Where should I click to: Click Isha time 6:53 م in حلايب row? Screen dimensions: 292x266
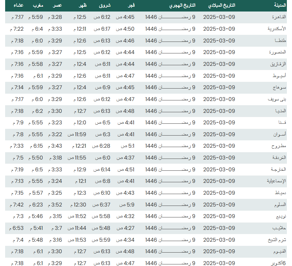[x=16, y=228]
